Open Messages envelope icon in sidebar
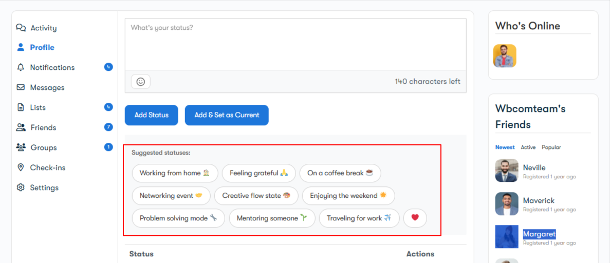610x263 pixels. coord(21,87)
